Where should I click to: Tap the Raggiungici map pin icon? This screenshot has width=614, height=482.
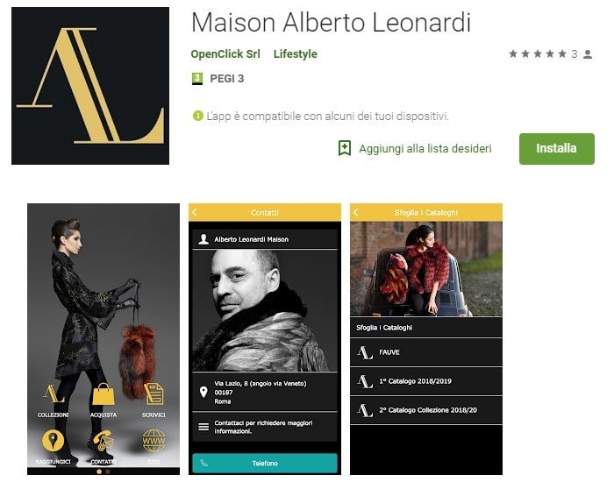(53, 440)
